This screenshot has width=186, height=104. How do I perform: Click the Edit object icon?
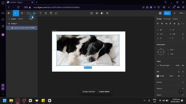[92, 13]
